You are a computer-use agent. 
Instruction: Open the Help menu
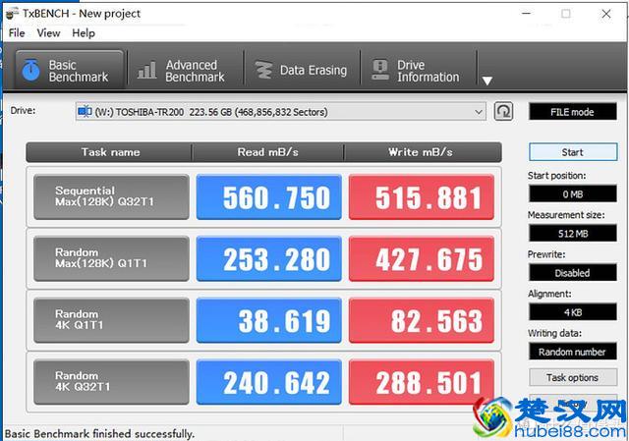tap(84, 33)
